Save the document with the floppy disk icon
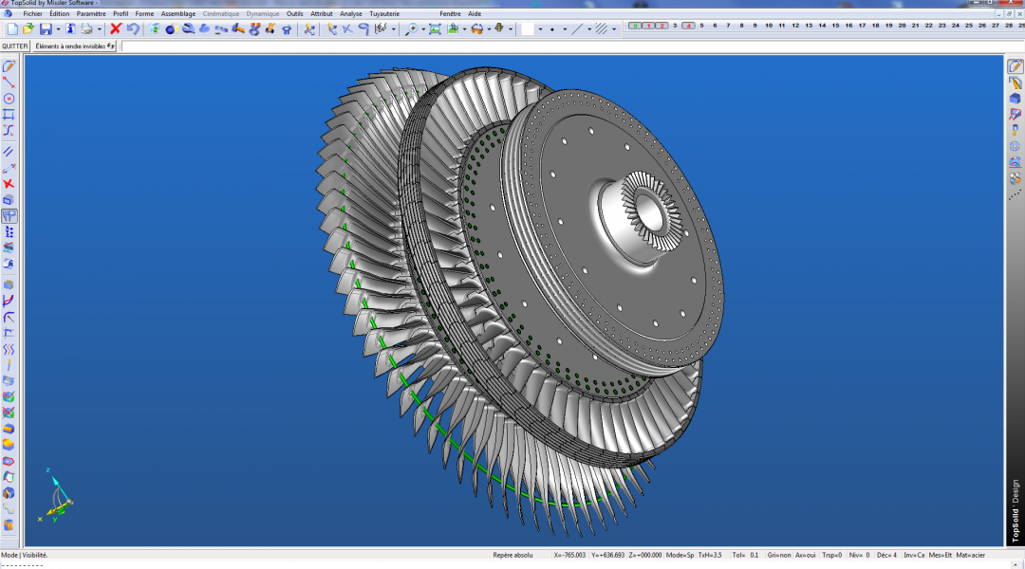Screen dimensions: 1025x569 tap(46, 28)
